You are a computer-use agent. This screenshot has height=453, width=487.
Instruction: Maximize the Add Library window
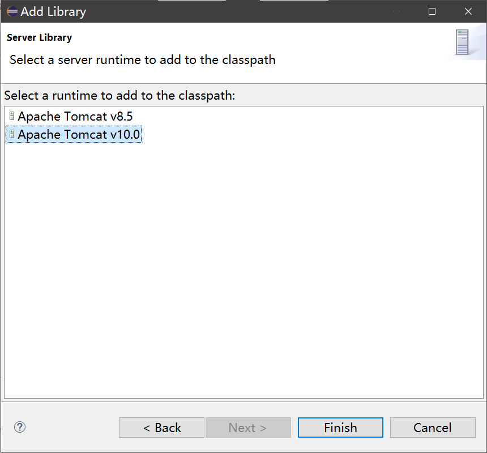pyautogui.click(x=432, y=11)
